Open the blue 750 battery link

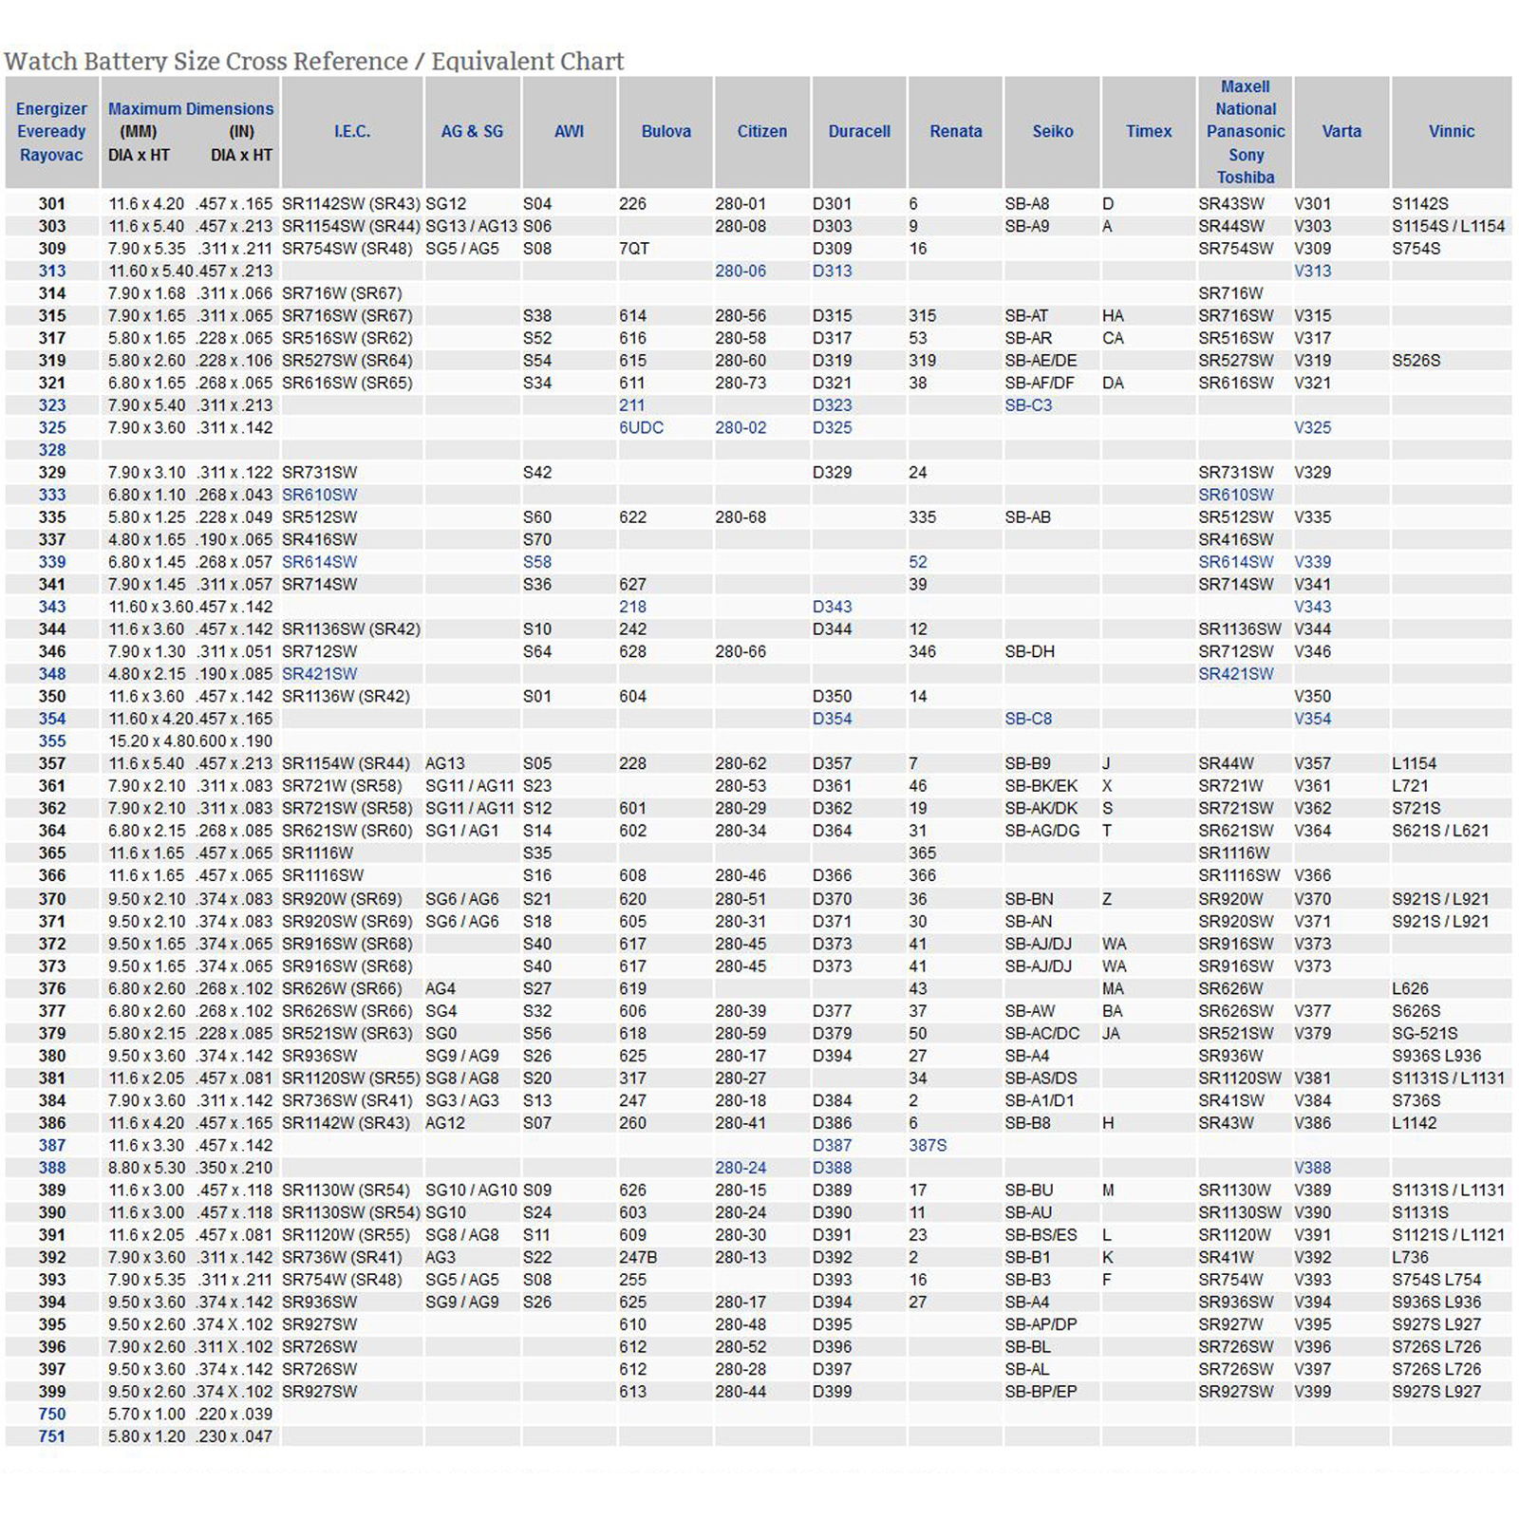pyautogui.click(x=52, y=1415)
